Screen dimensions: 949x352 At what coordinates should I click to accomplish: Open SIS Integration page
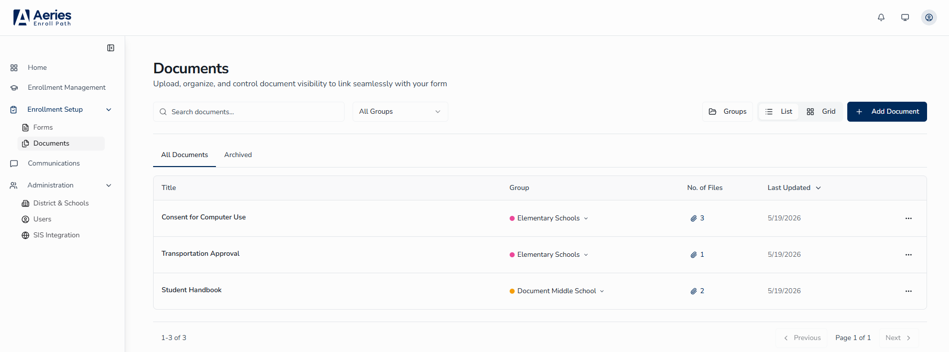[56, 235]
